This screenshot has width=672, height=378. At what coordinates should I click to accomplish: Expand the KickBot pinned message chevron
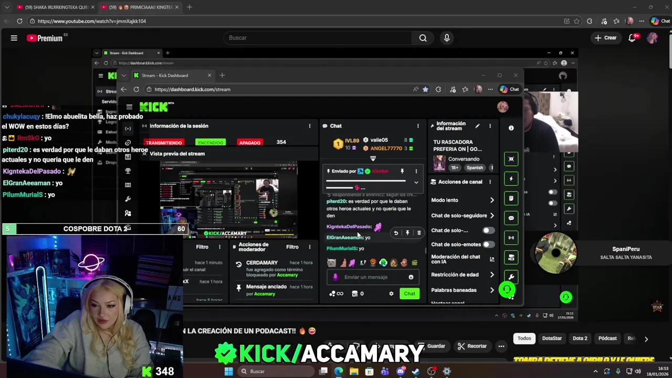click(416, 183)
